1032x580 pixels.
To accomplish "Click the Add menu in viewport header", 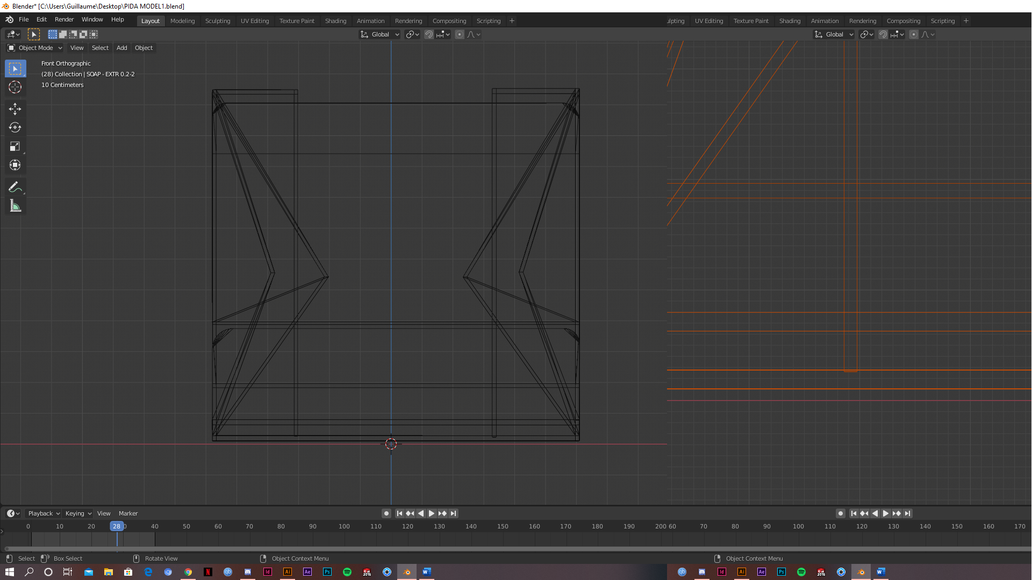I will (x=122, y=48).
